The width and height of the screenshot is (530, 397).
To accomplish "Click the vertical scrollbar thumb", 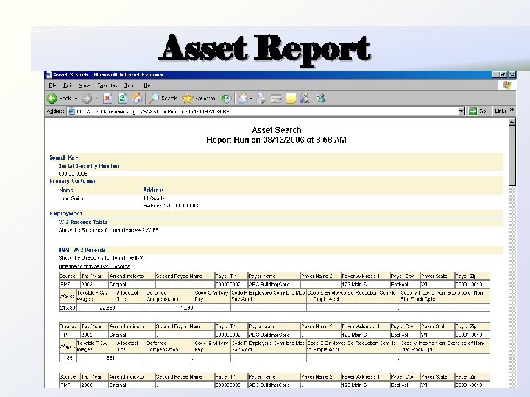I will pyautogui.click(x=512, y=156).
